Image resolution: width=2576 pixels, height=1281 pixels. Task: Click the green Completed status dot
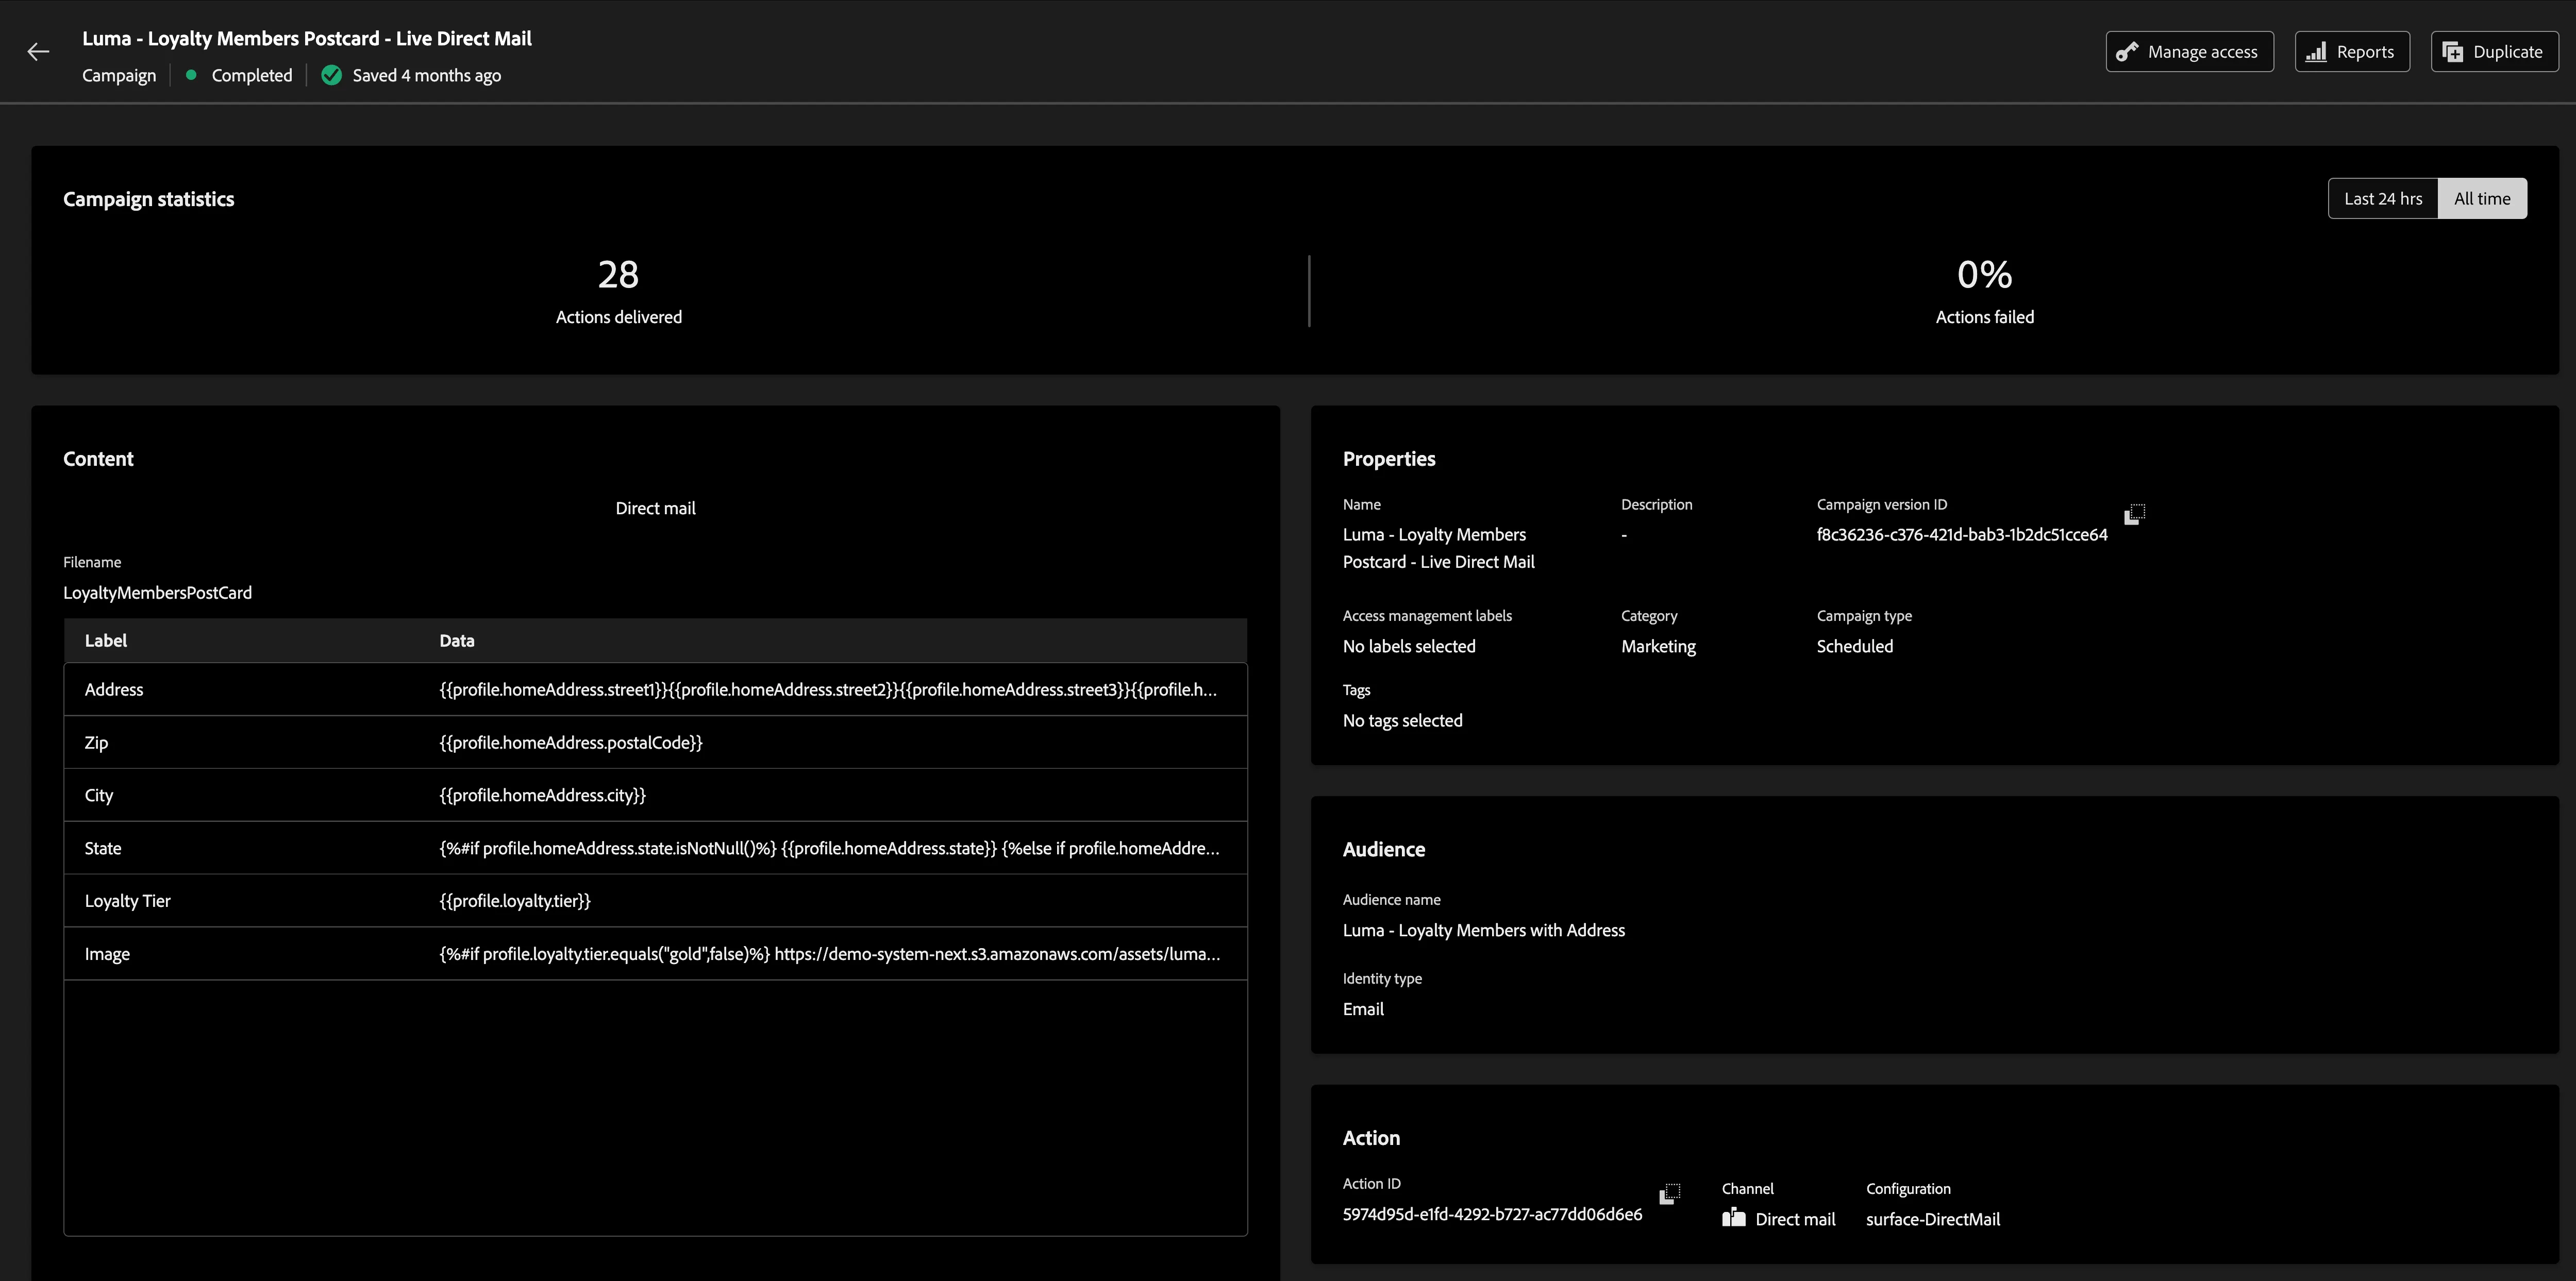(x=191, y=75)
